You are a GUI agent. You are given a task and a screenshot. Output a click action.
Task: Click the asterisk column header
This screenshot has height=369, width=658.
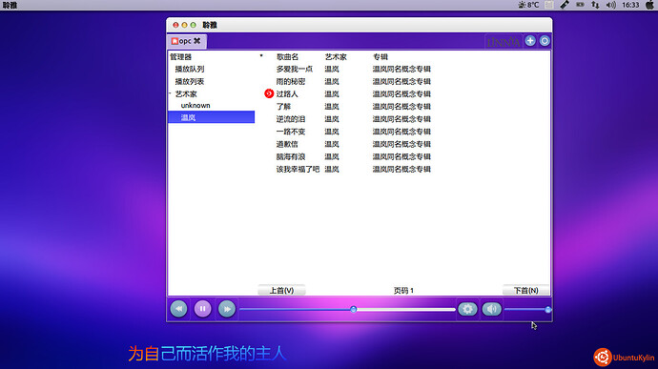(x=261, y=56)
